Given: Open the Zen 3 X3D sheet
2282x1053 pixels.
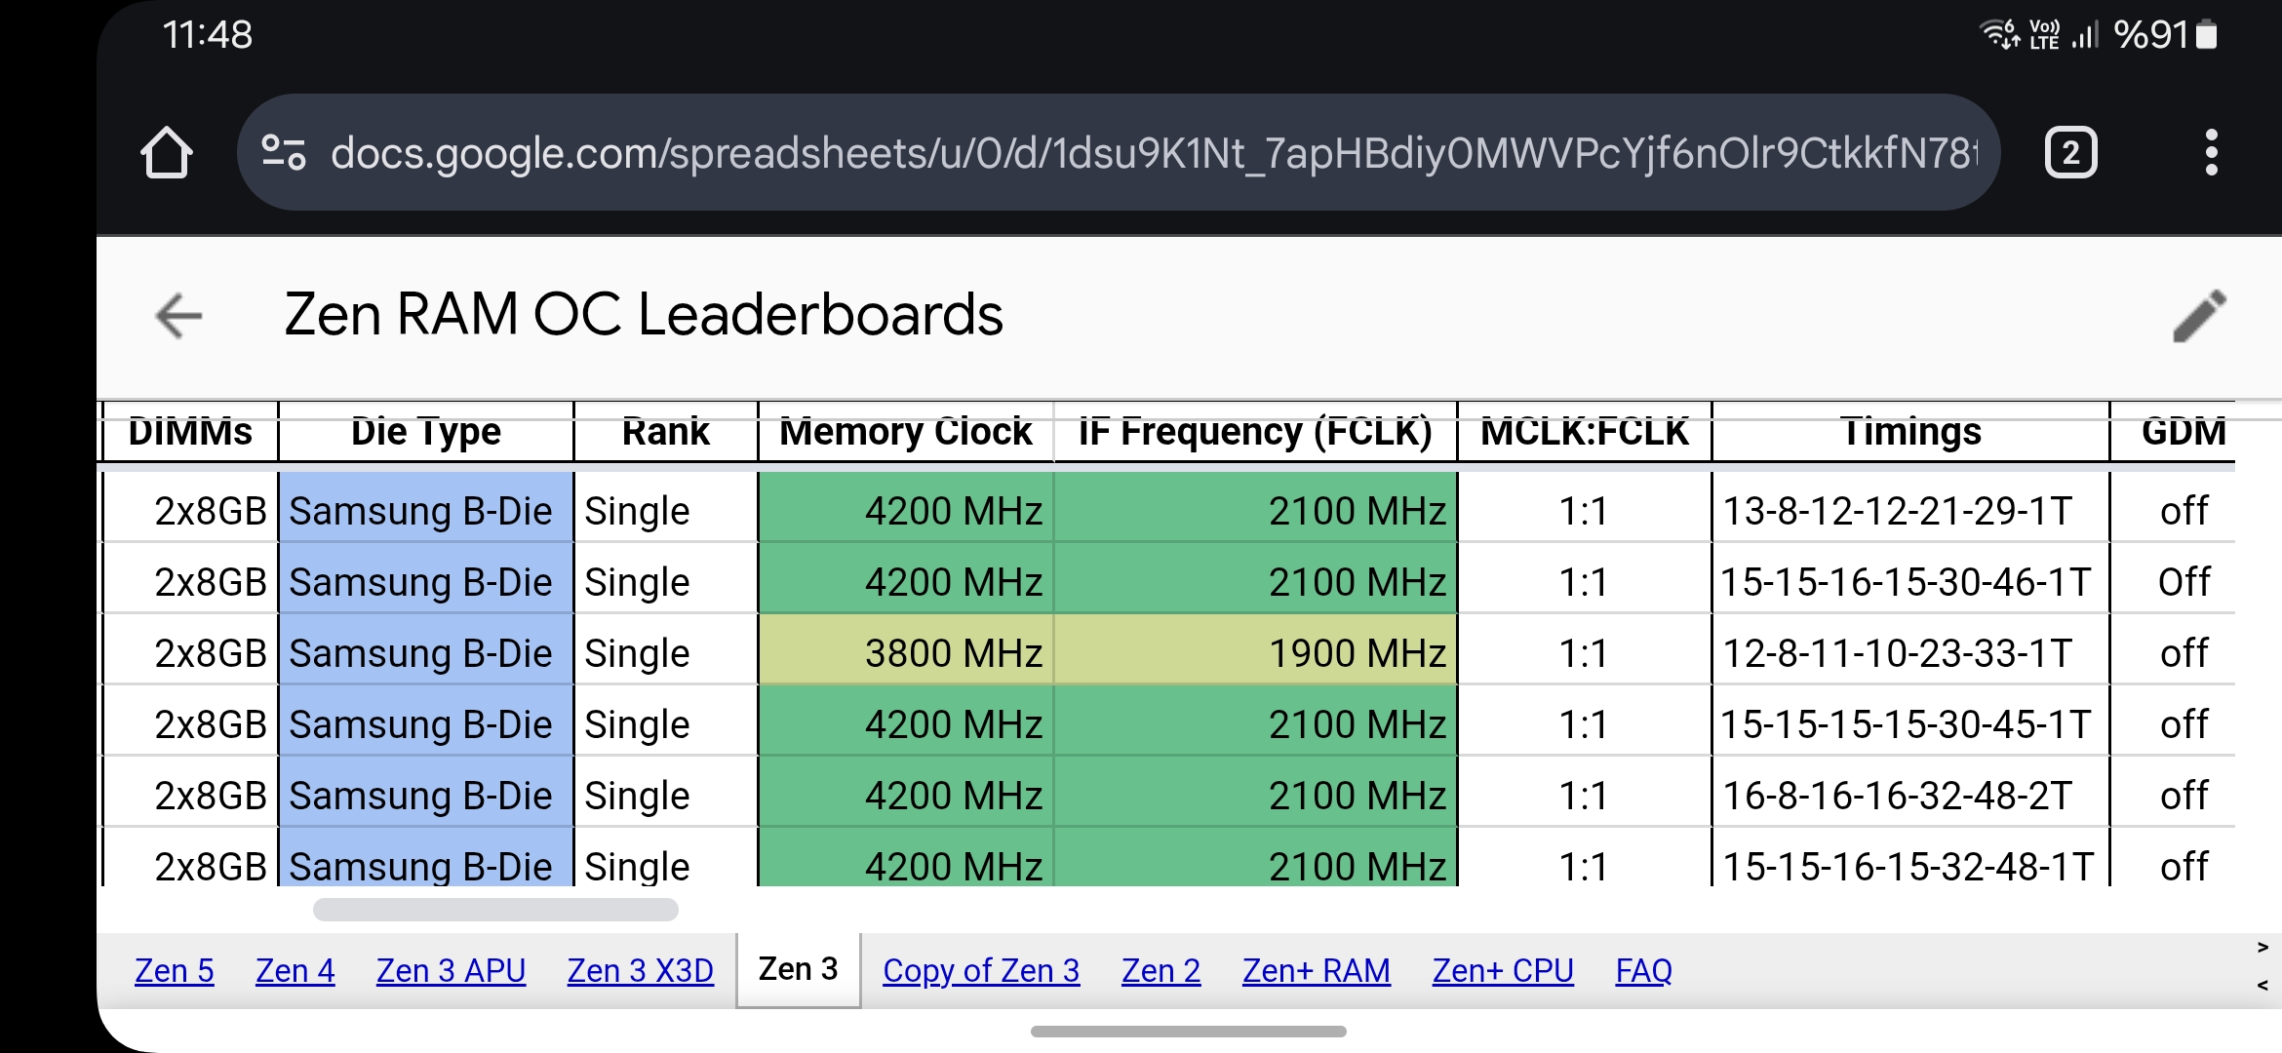Looking at the screenshot, I should pyautogui.click(x=640, y=971).
